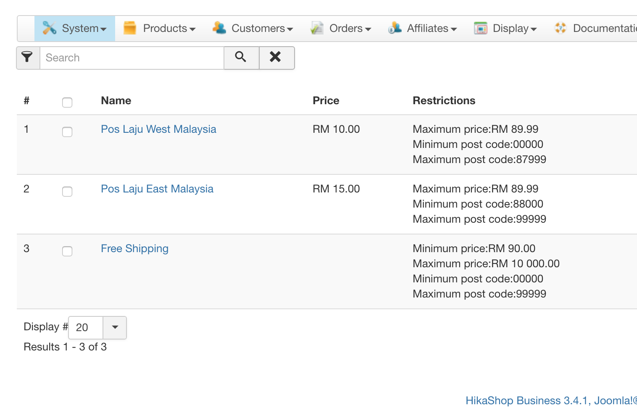The width and height of the screenshot is (637, 416).
Task: Click the Customers people icon
Action: pyautogui.click(x=219, y=28)
